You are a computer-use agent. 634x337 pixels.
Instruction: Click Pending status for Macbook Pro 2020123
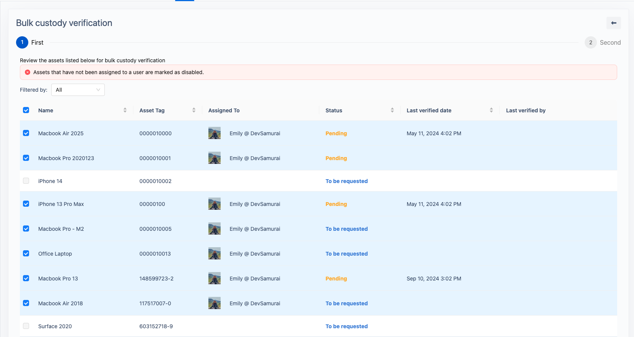pos(336,158)
